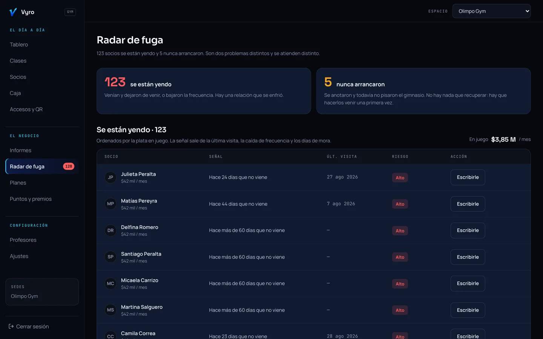Click the MS avatar for Martina Salguero

point(110,310)
